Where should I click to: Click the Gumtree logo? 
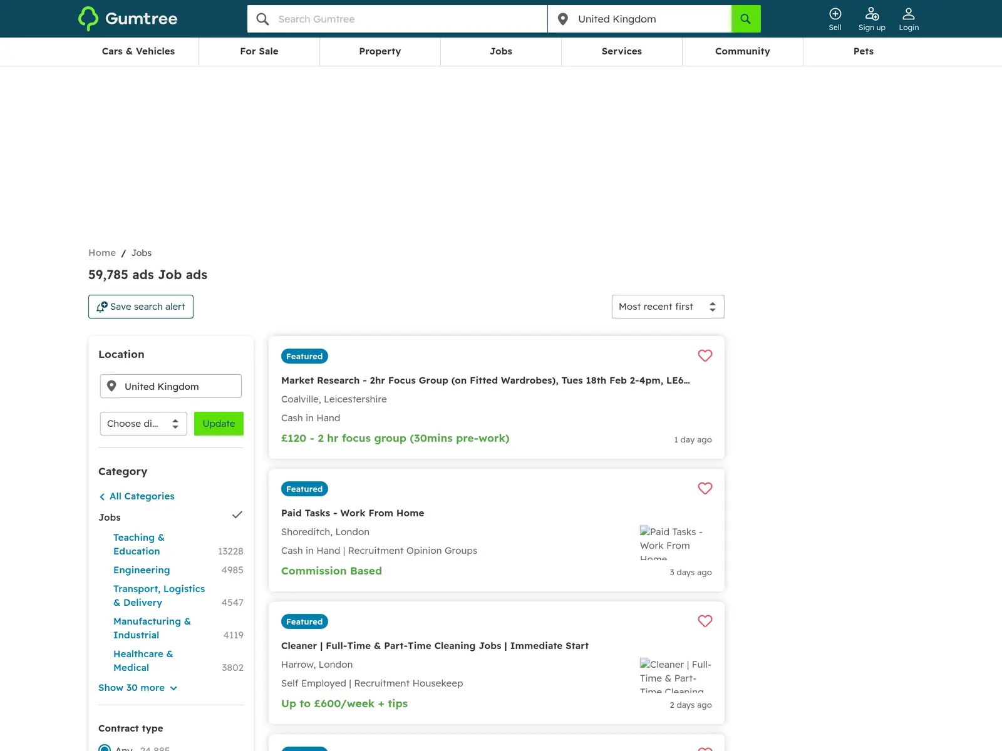(x=128, y=19)
